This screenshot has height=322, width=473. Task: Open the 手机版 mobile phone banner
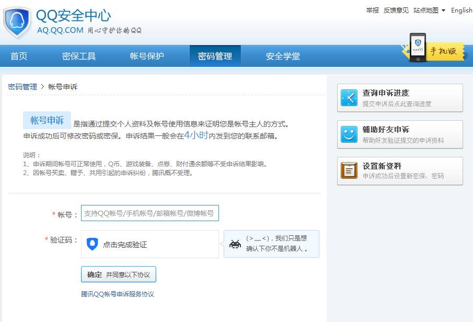(434, 48)
